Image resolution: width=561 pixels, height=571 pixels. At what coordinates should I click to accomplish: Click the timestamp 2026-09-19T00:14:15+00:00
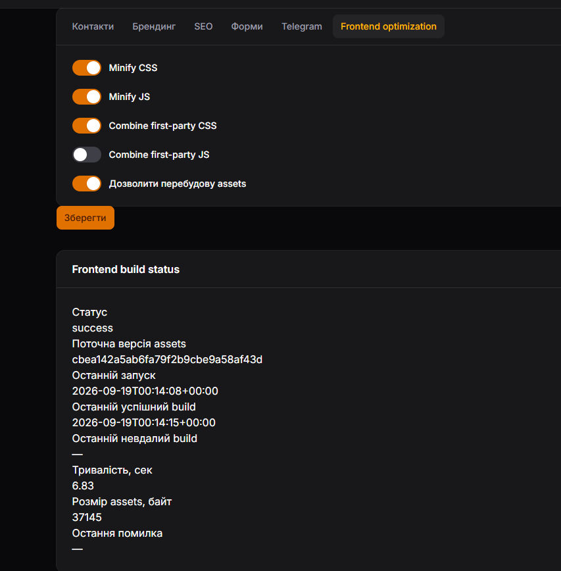pyautogui.click(x=144, y=423)
